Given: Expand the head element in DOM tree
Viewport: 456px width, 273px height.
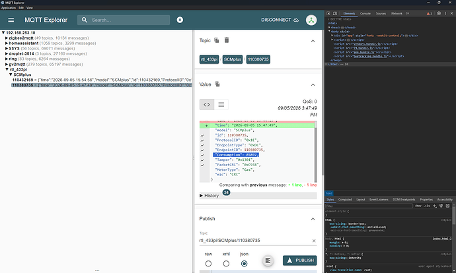Looking at the screenshot, I should click(x=329, y=27).
